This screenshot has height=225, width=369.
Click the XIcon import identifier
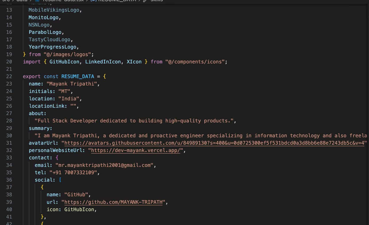(134, 62)
